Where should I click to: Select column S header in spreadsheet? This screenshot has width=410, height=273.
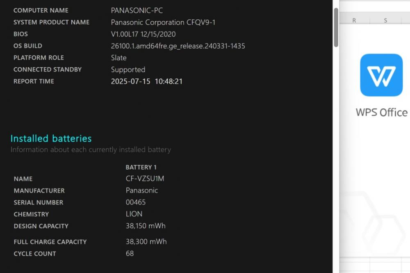[x=385, y=21]
